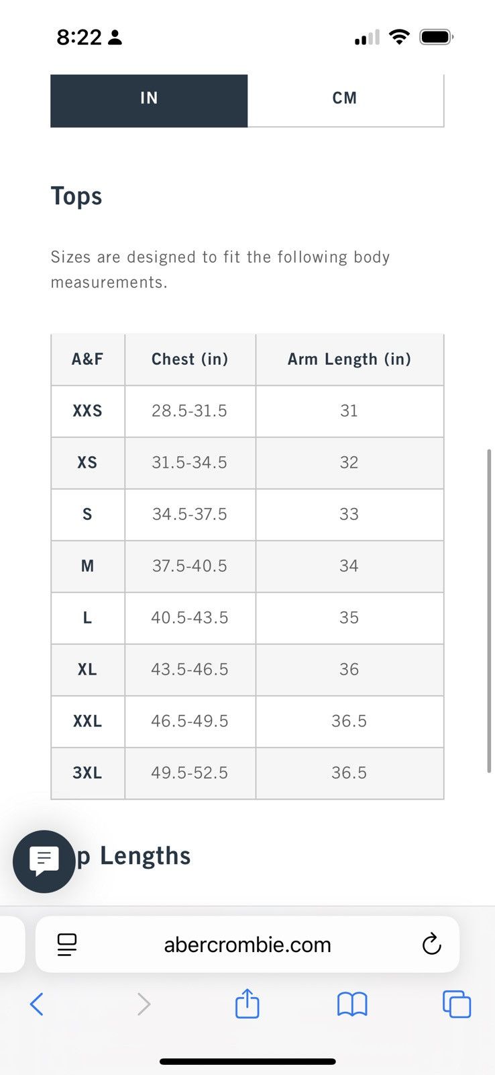Viewport: 495px width, 1075px height.
Task: Select the 3XL size row label
Action: tap(88, 773)
